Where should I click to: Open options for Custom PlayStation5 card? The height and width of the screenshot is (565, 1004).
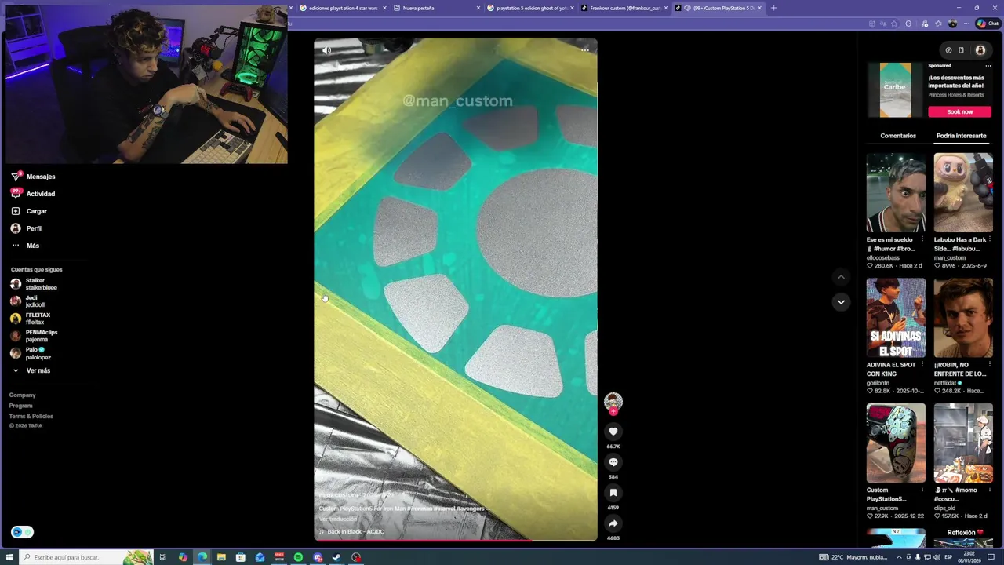(922, 490)
